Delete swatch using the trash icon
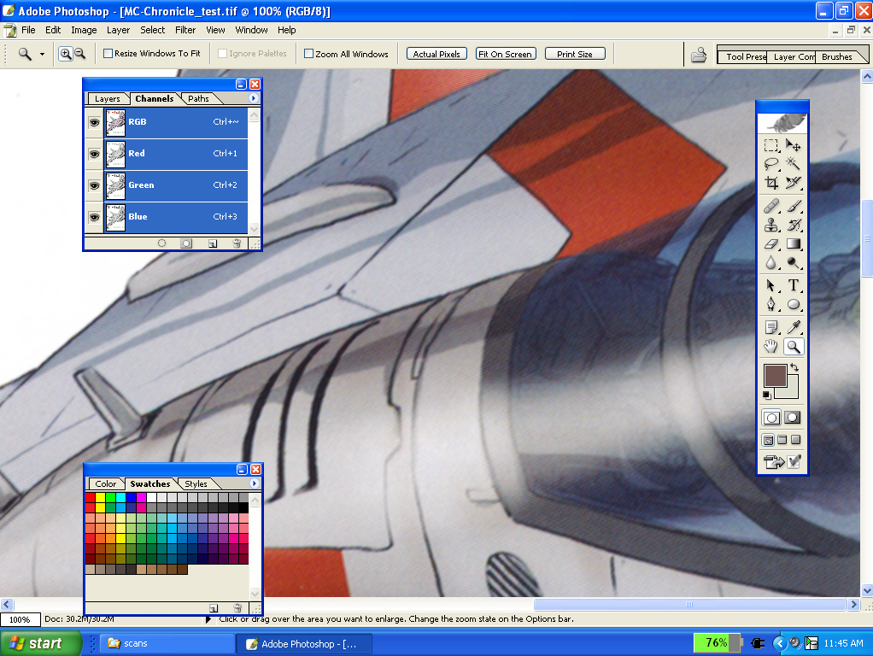Image resolution: width=873 pixels, height=656 pixels. click(x=237, y=608)
